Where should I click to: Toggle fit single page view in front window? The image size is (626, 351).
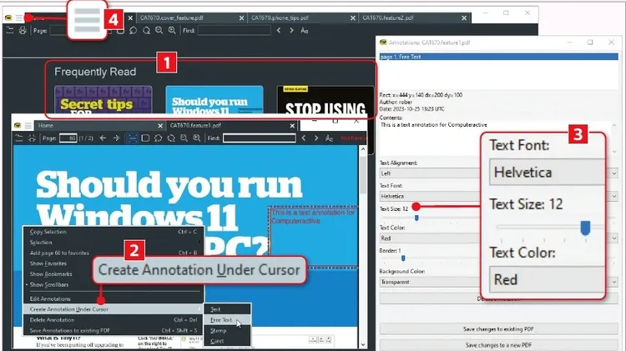point(145,138)
